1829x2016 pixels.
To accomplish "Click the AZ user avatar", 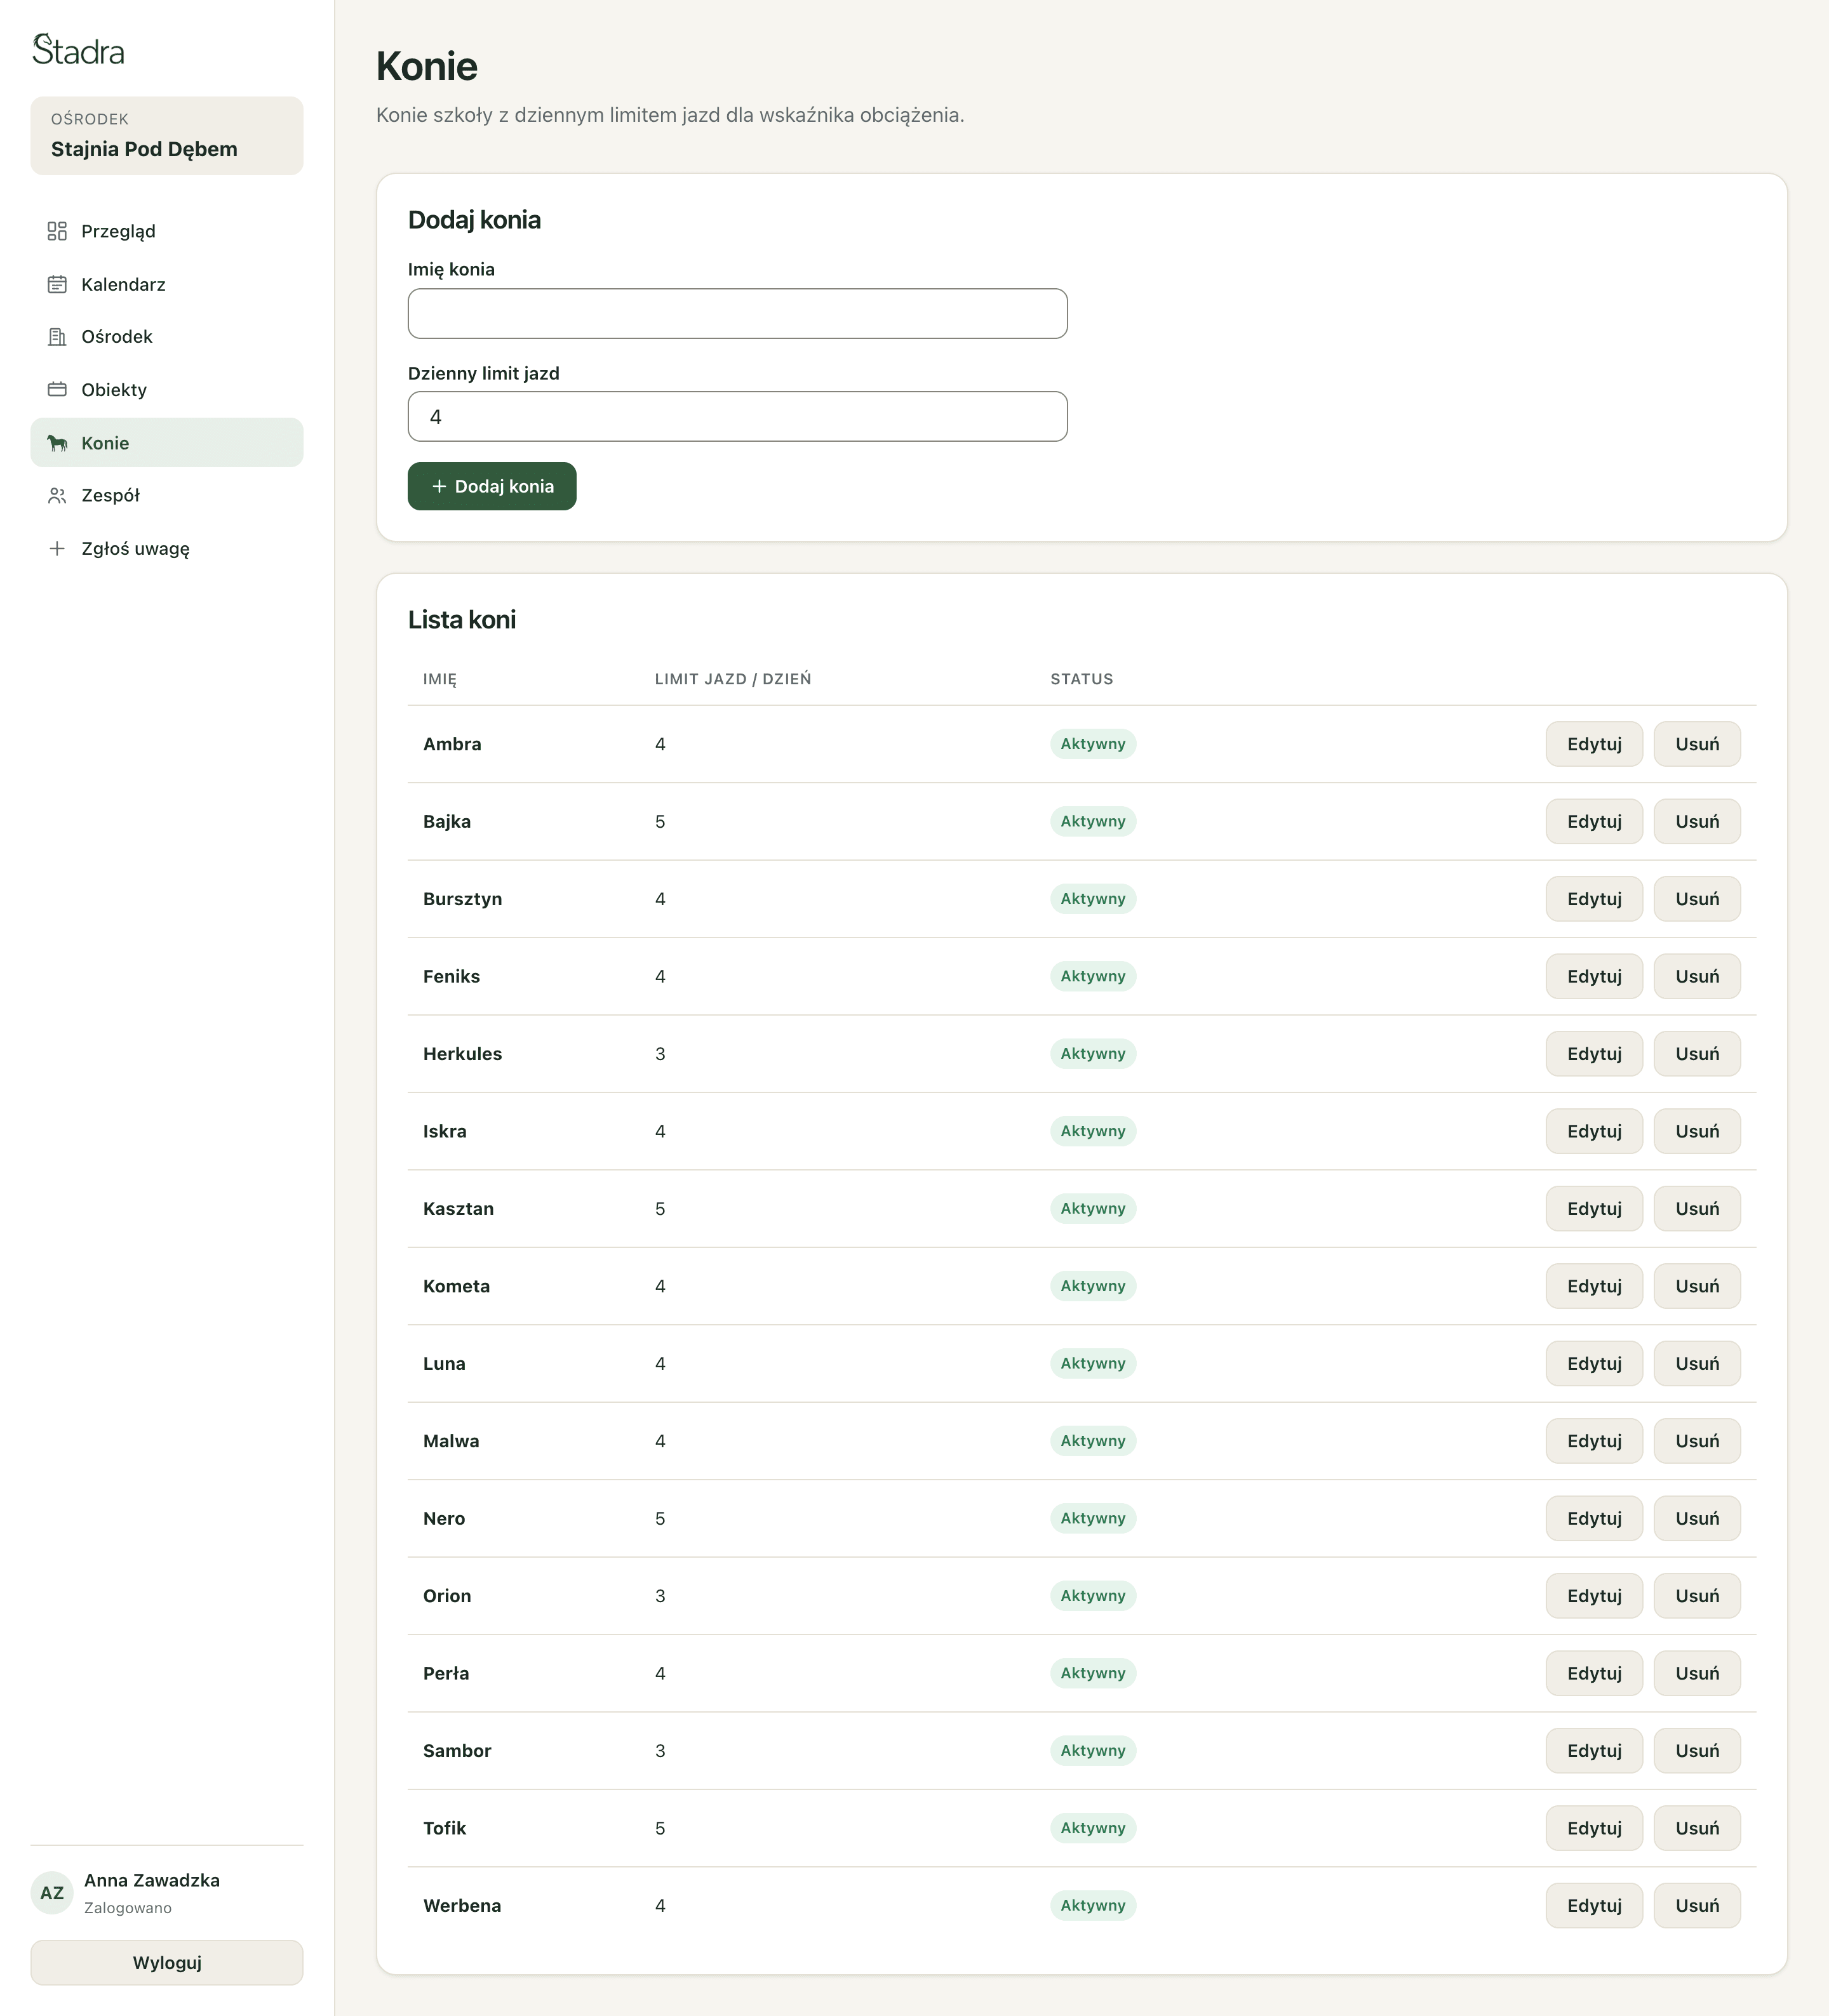I will [x=52, y=1892].
